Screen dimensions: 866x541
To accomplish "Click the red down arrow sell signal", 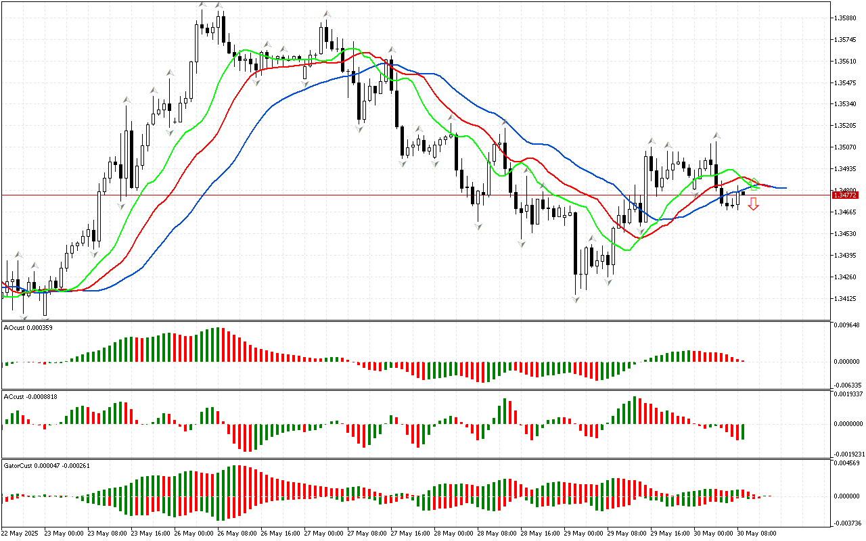I will tap(753, 204).
